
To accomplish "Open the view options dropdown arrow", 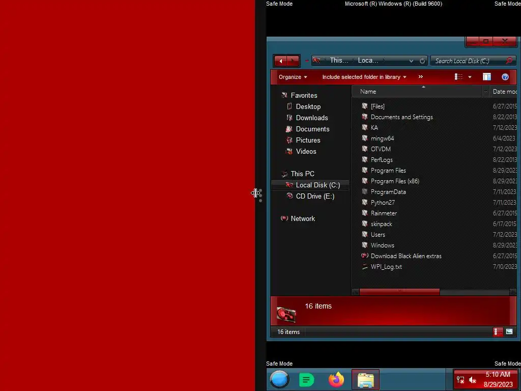I will coord(470,77).
